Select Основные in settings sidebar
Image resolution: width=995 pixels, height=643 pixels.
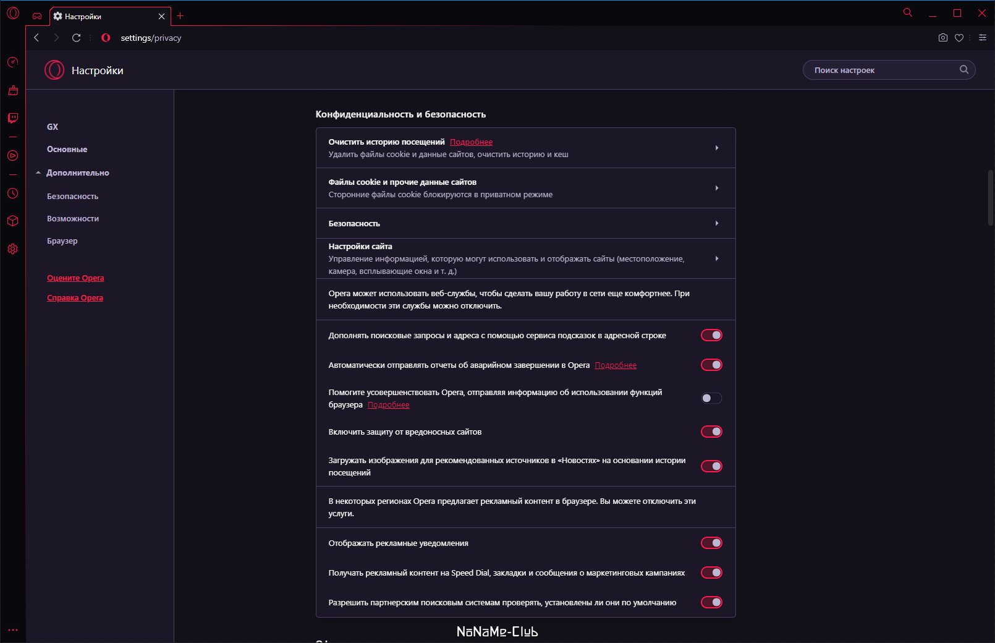click(x=67, y=149)
